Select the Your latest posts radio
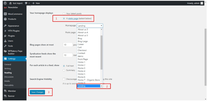Viewport: 208px width, 102px height. tap(64, 14)
